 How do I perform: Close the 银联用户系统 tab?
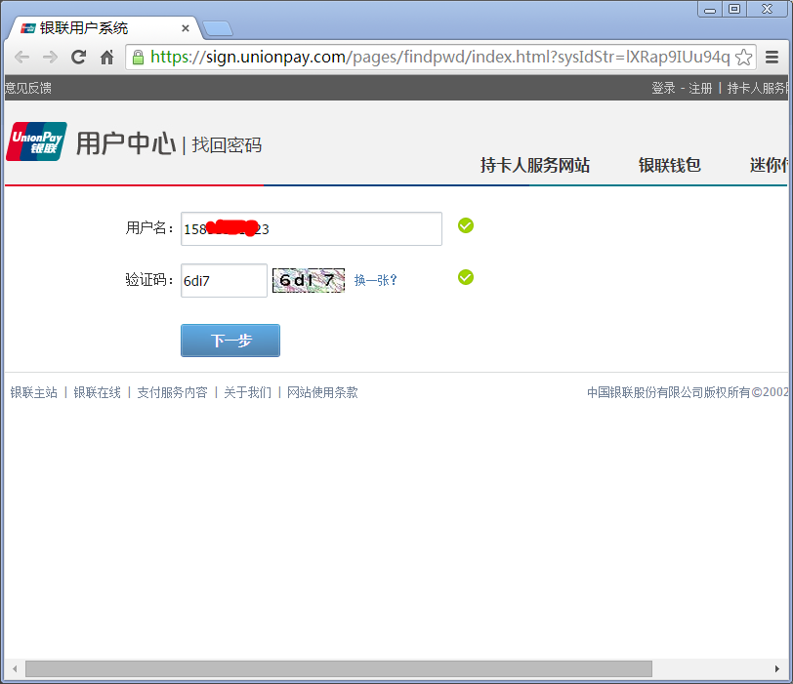tap(186, 28)
